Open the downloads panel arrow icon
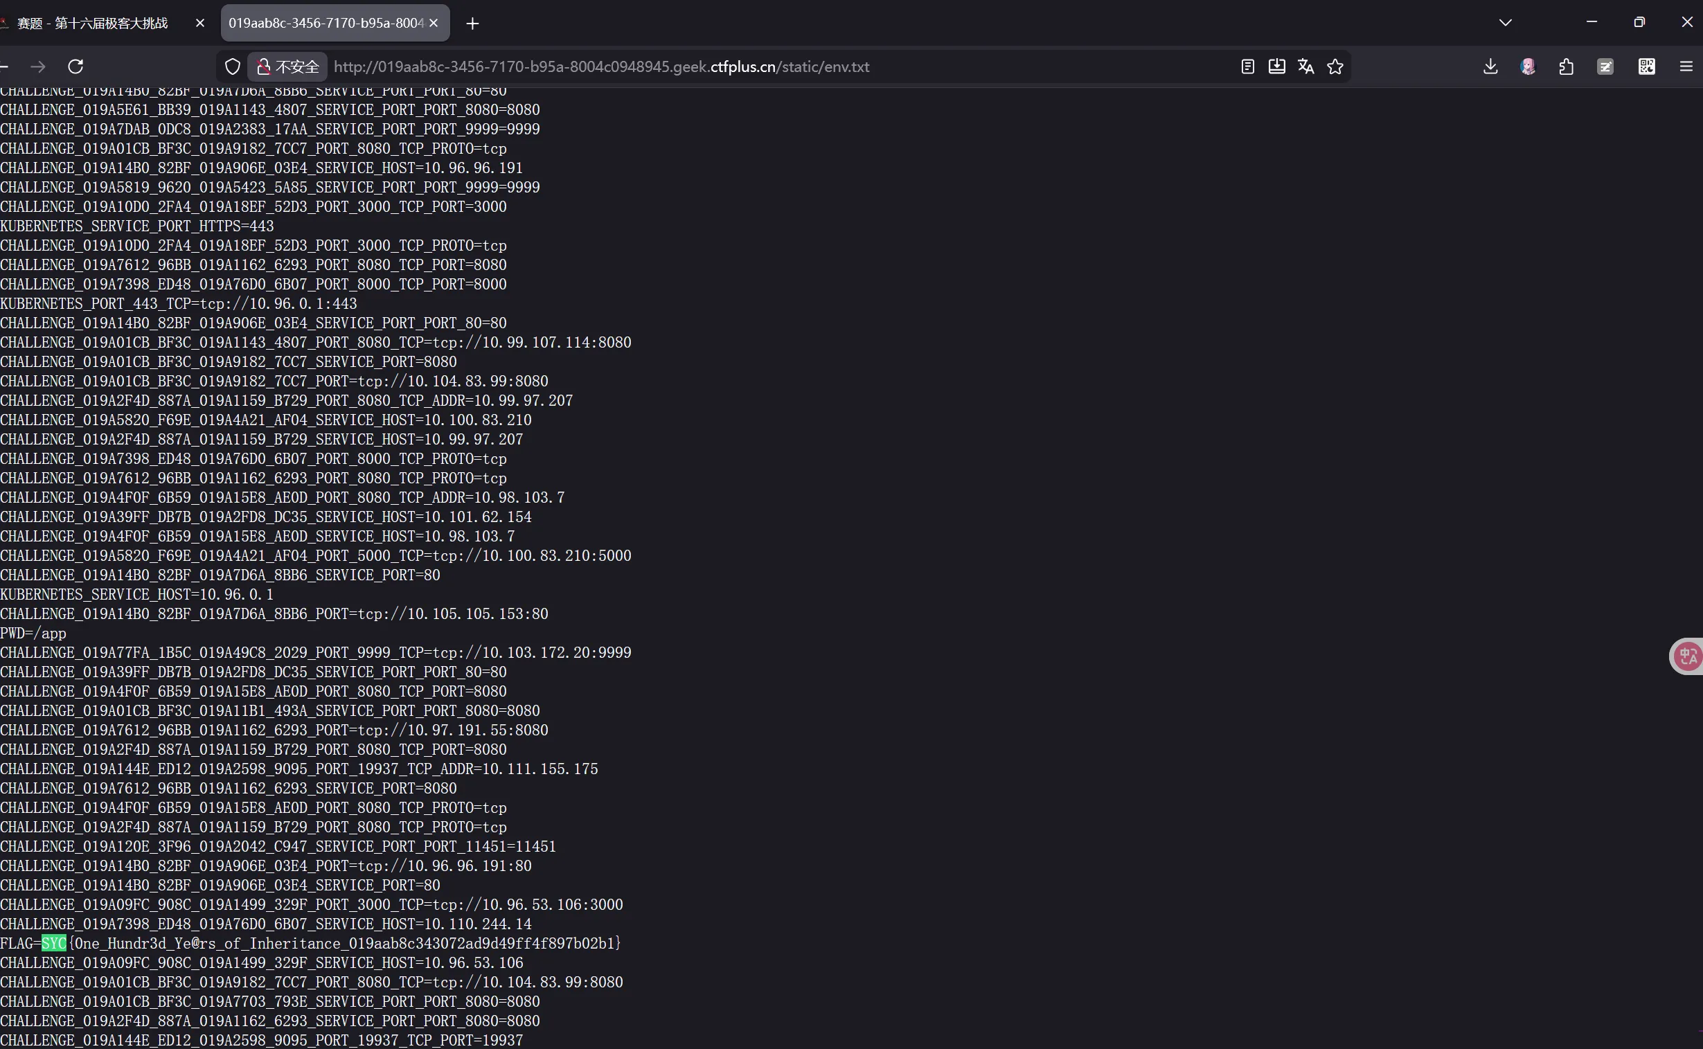Image resolution: width=1703 pixels, height=1049 pixels. click(1490, 66)
